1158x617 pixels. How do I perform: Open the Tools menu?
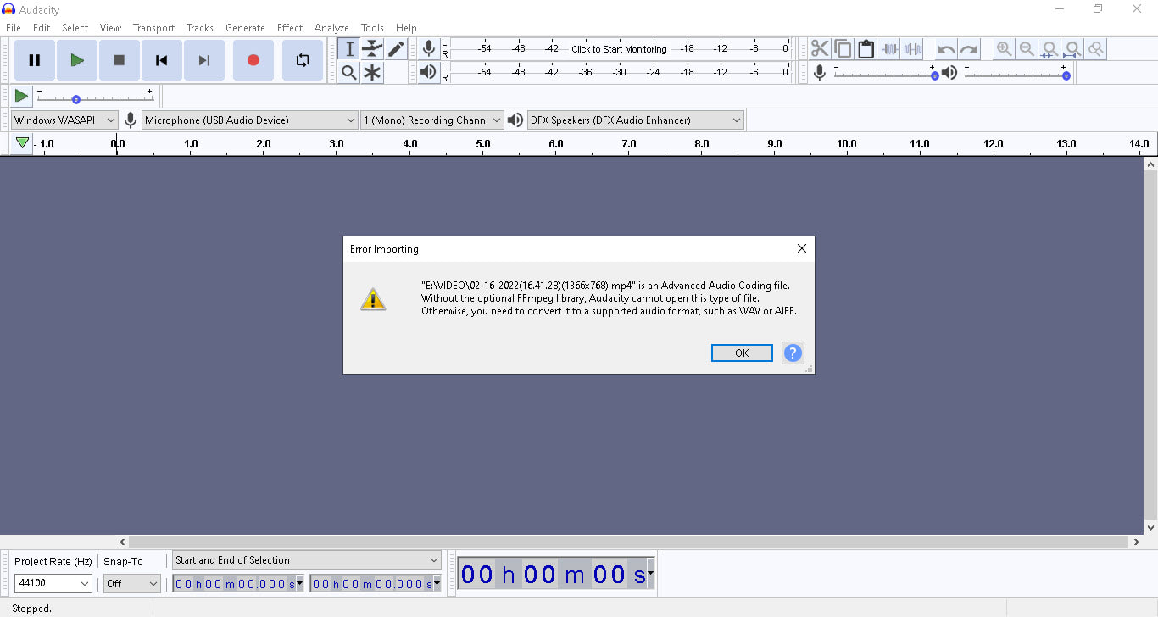372,28
